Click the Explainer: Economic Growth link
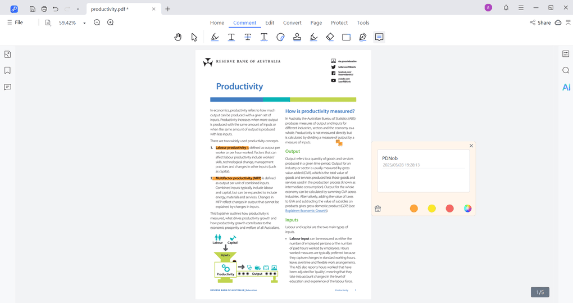This screenshot has height=303, width=573. [x=306, y=211]
